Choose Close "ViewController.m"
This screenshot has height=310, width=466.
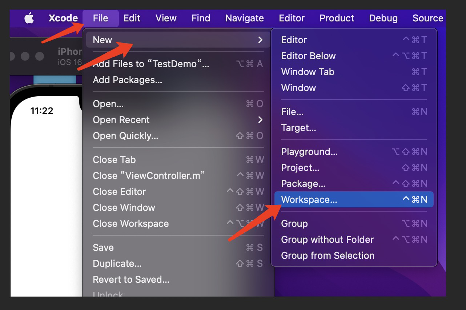[x=178, y=176]
